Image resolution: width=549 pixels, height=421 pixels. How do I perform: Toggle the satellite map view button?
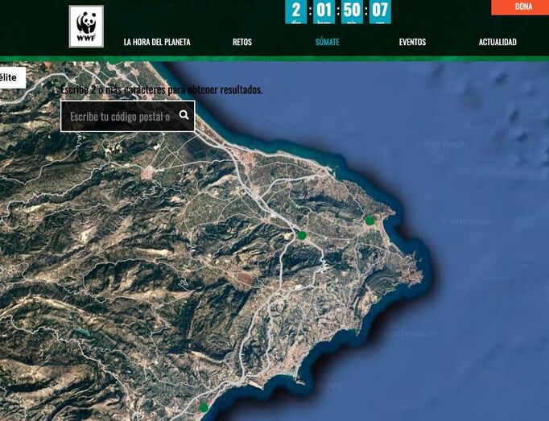tap(12, 77)
